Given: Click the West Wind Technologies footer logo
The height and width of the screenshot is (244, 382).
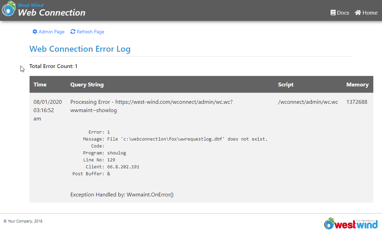Looking at the screenshot, I should 350,224.
